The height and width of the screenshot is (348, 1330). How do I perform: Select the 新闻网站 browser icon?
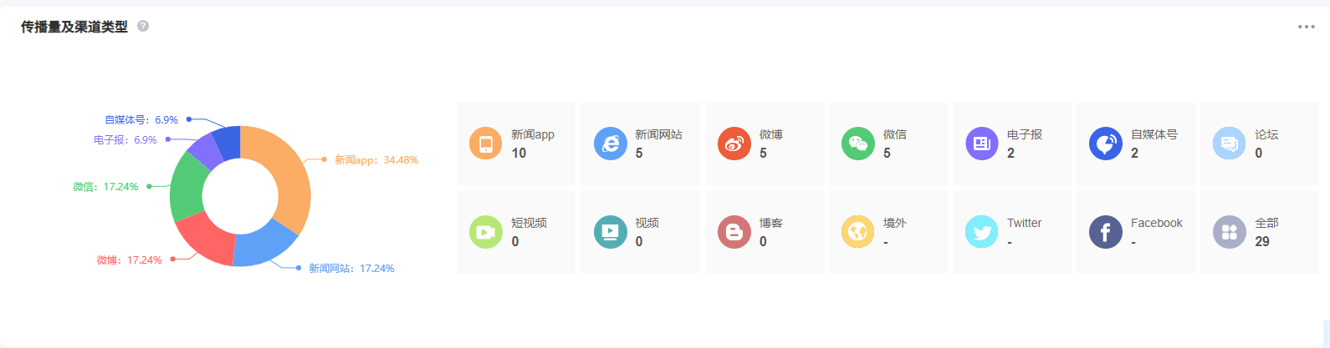[610, 144]
